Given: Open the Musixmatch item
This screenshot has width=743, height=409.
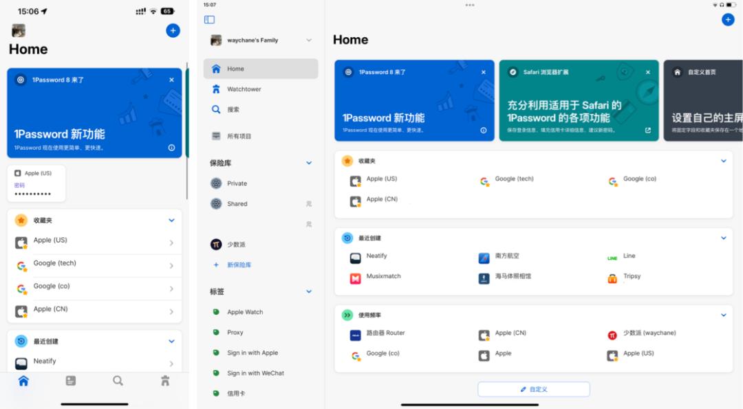Looking at the screenshot, I should pos(376,278).
